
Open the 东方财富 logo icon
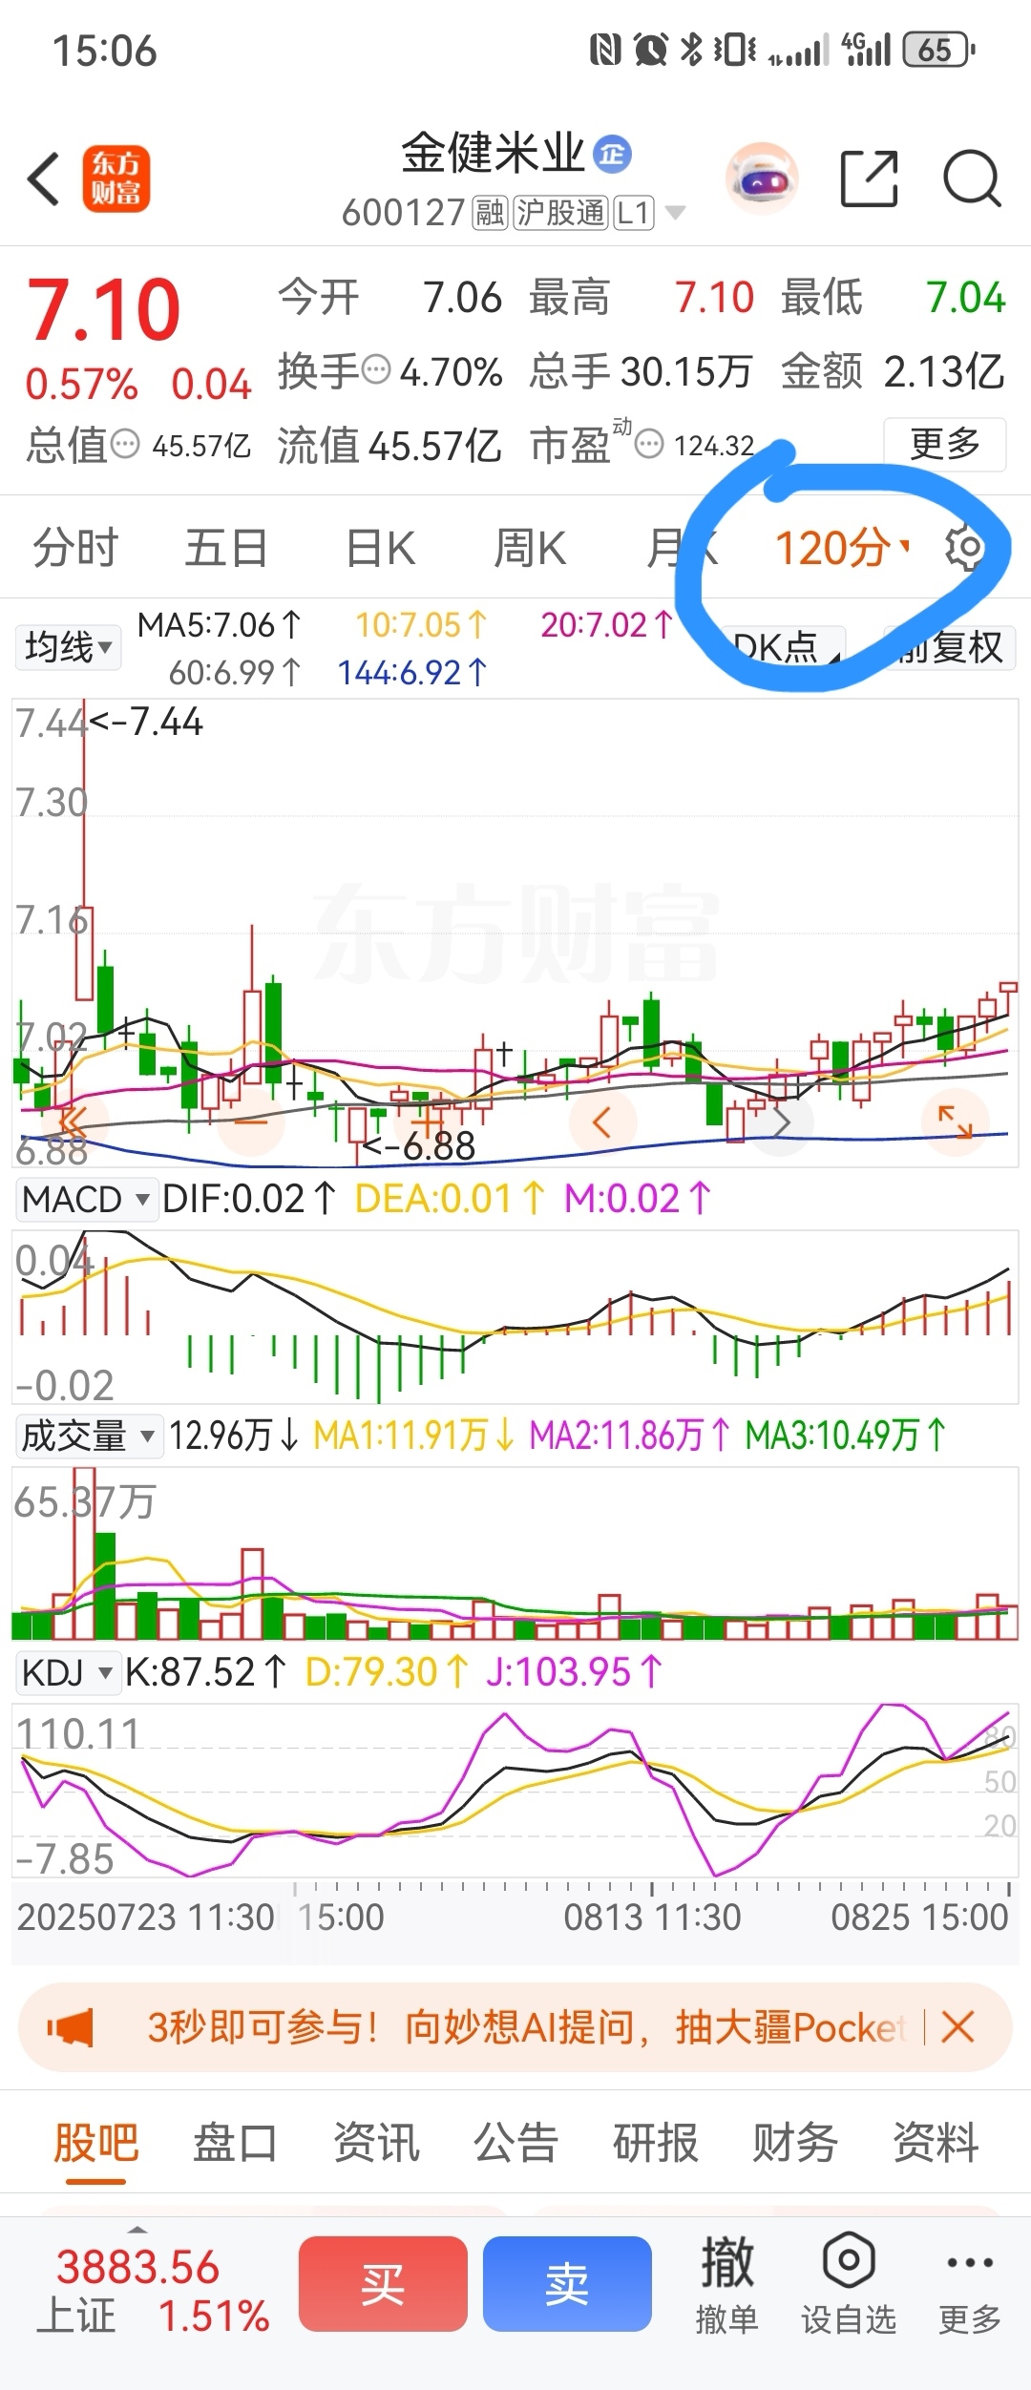[x=116, y=178]
